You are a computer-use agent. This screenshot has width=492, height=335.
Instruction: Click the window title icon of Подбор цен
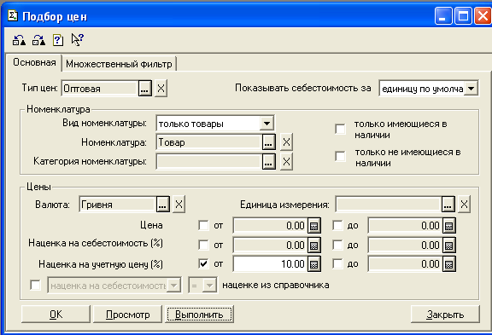[x=13, y=15]
